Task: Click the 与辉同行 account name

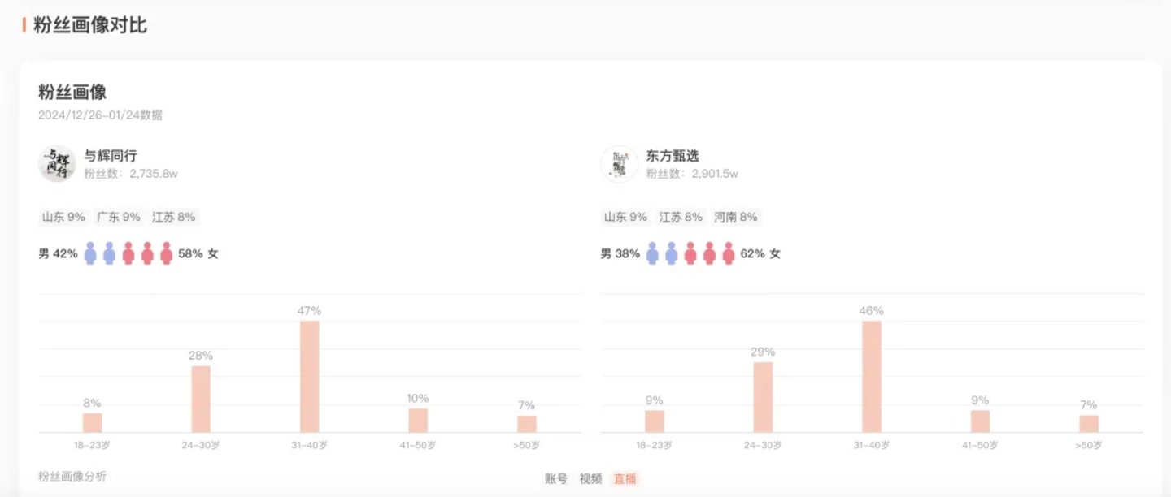Action: tap(111, 155)
